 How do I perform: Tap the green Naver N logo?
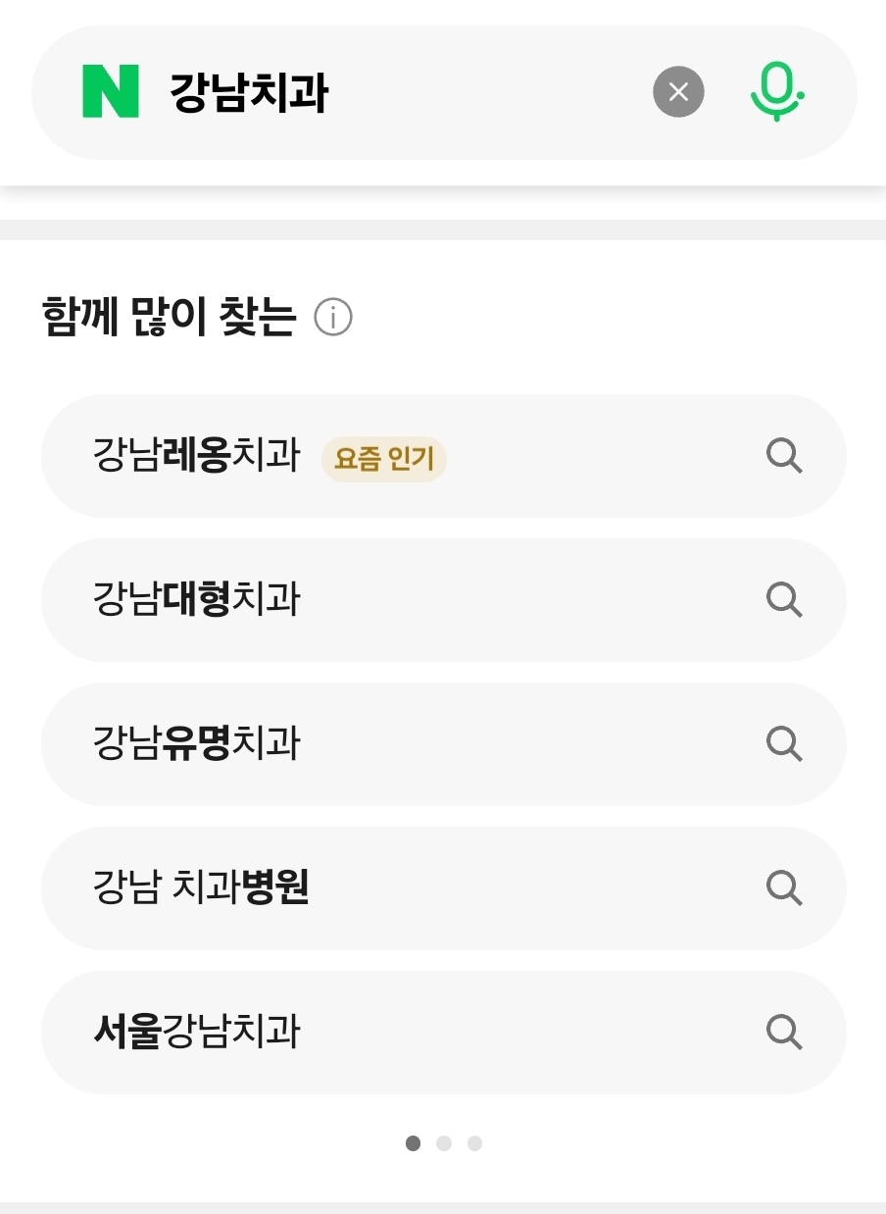pyautogui.click(x=111, y=91)
